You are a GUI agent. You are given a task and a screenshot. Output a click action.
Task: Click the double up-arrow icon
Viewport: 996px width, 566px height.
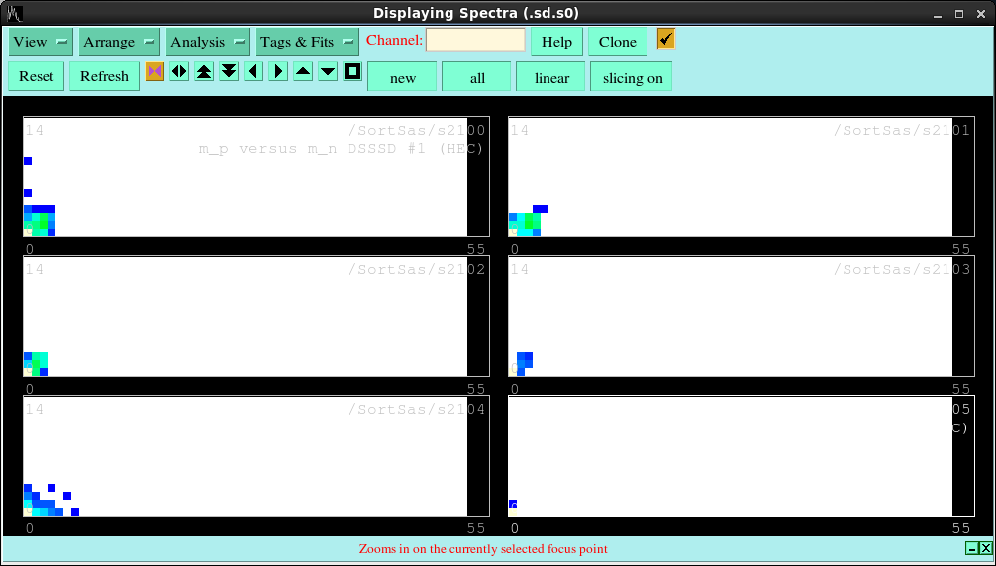[x=204, y=72]
